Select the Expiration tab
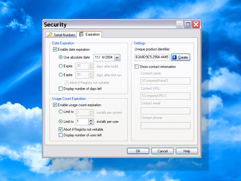The height and width of the screenshot is (181, 241). (89, 34)
